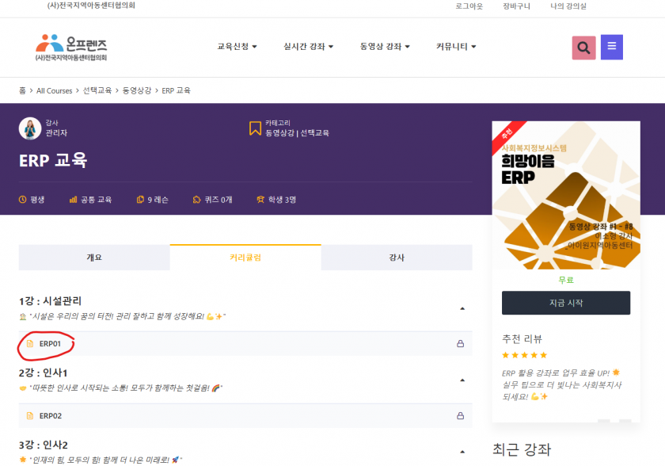Click the copy icon next to 9 레슨

(x=140, y=200)
